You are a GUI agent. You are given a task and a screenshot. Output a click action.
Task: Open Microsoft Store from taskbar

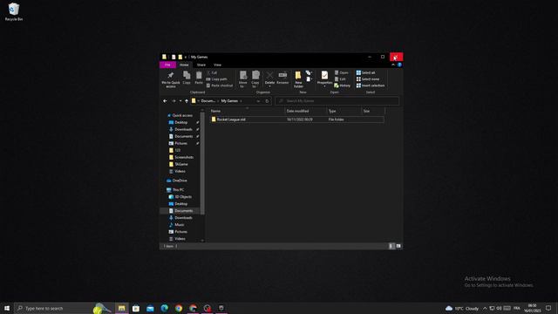pyautogui.click(x=136, y=308)
